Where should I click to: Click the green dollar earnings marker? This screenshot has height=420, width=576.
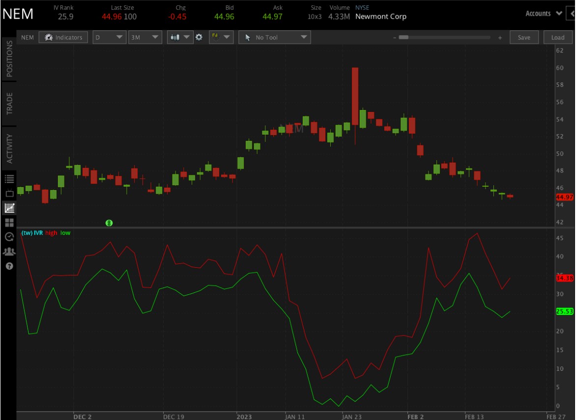(109, 223)
